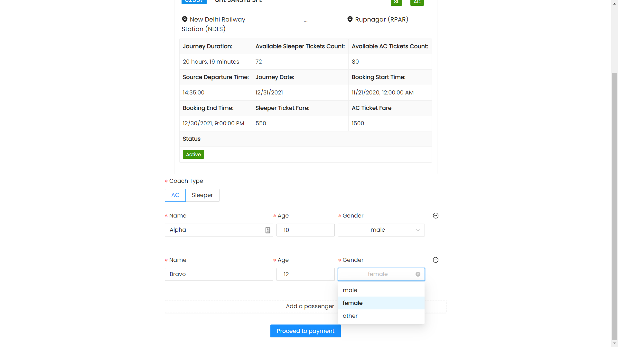Screen dimensions: 618x347
Task: Click the contact card icon in Alpha name field
Action: (x=267, y=230)
